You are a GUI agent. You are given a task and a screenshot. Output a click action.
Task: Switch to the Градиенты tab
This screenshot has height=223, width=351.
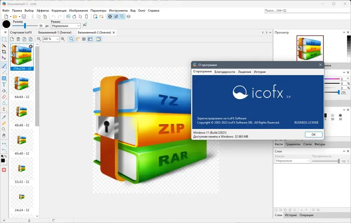point(293,144)
